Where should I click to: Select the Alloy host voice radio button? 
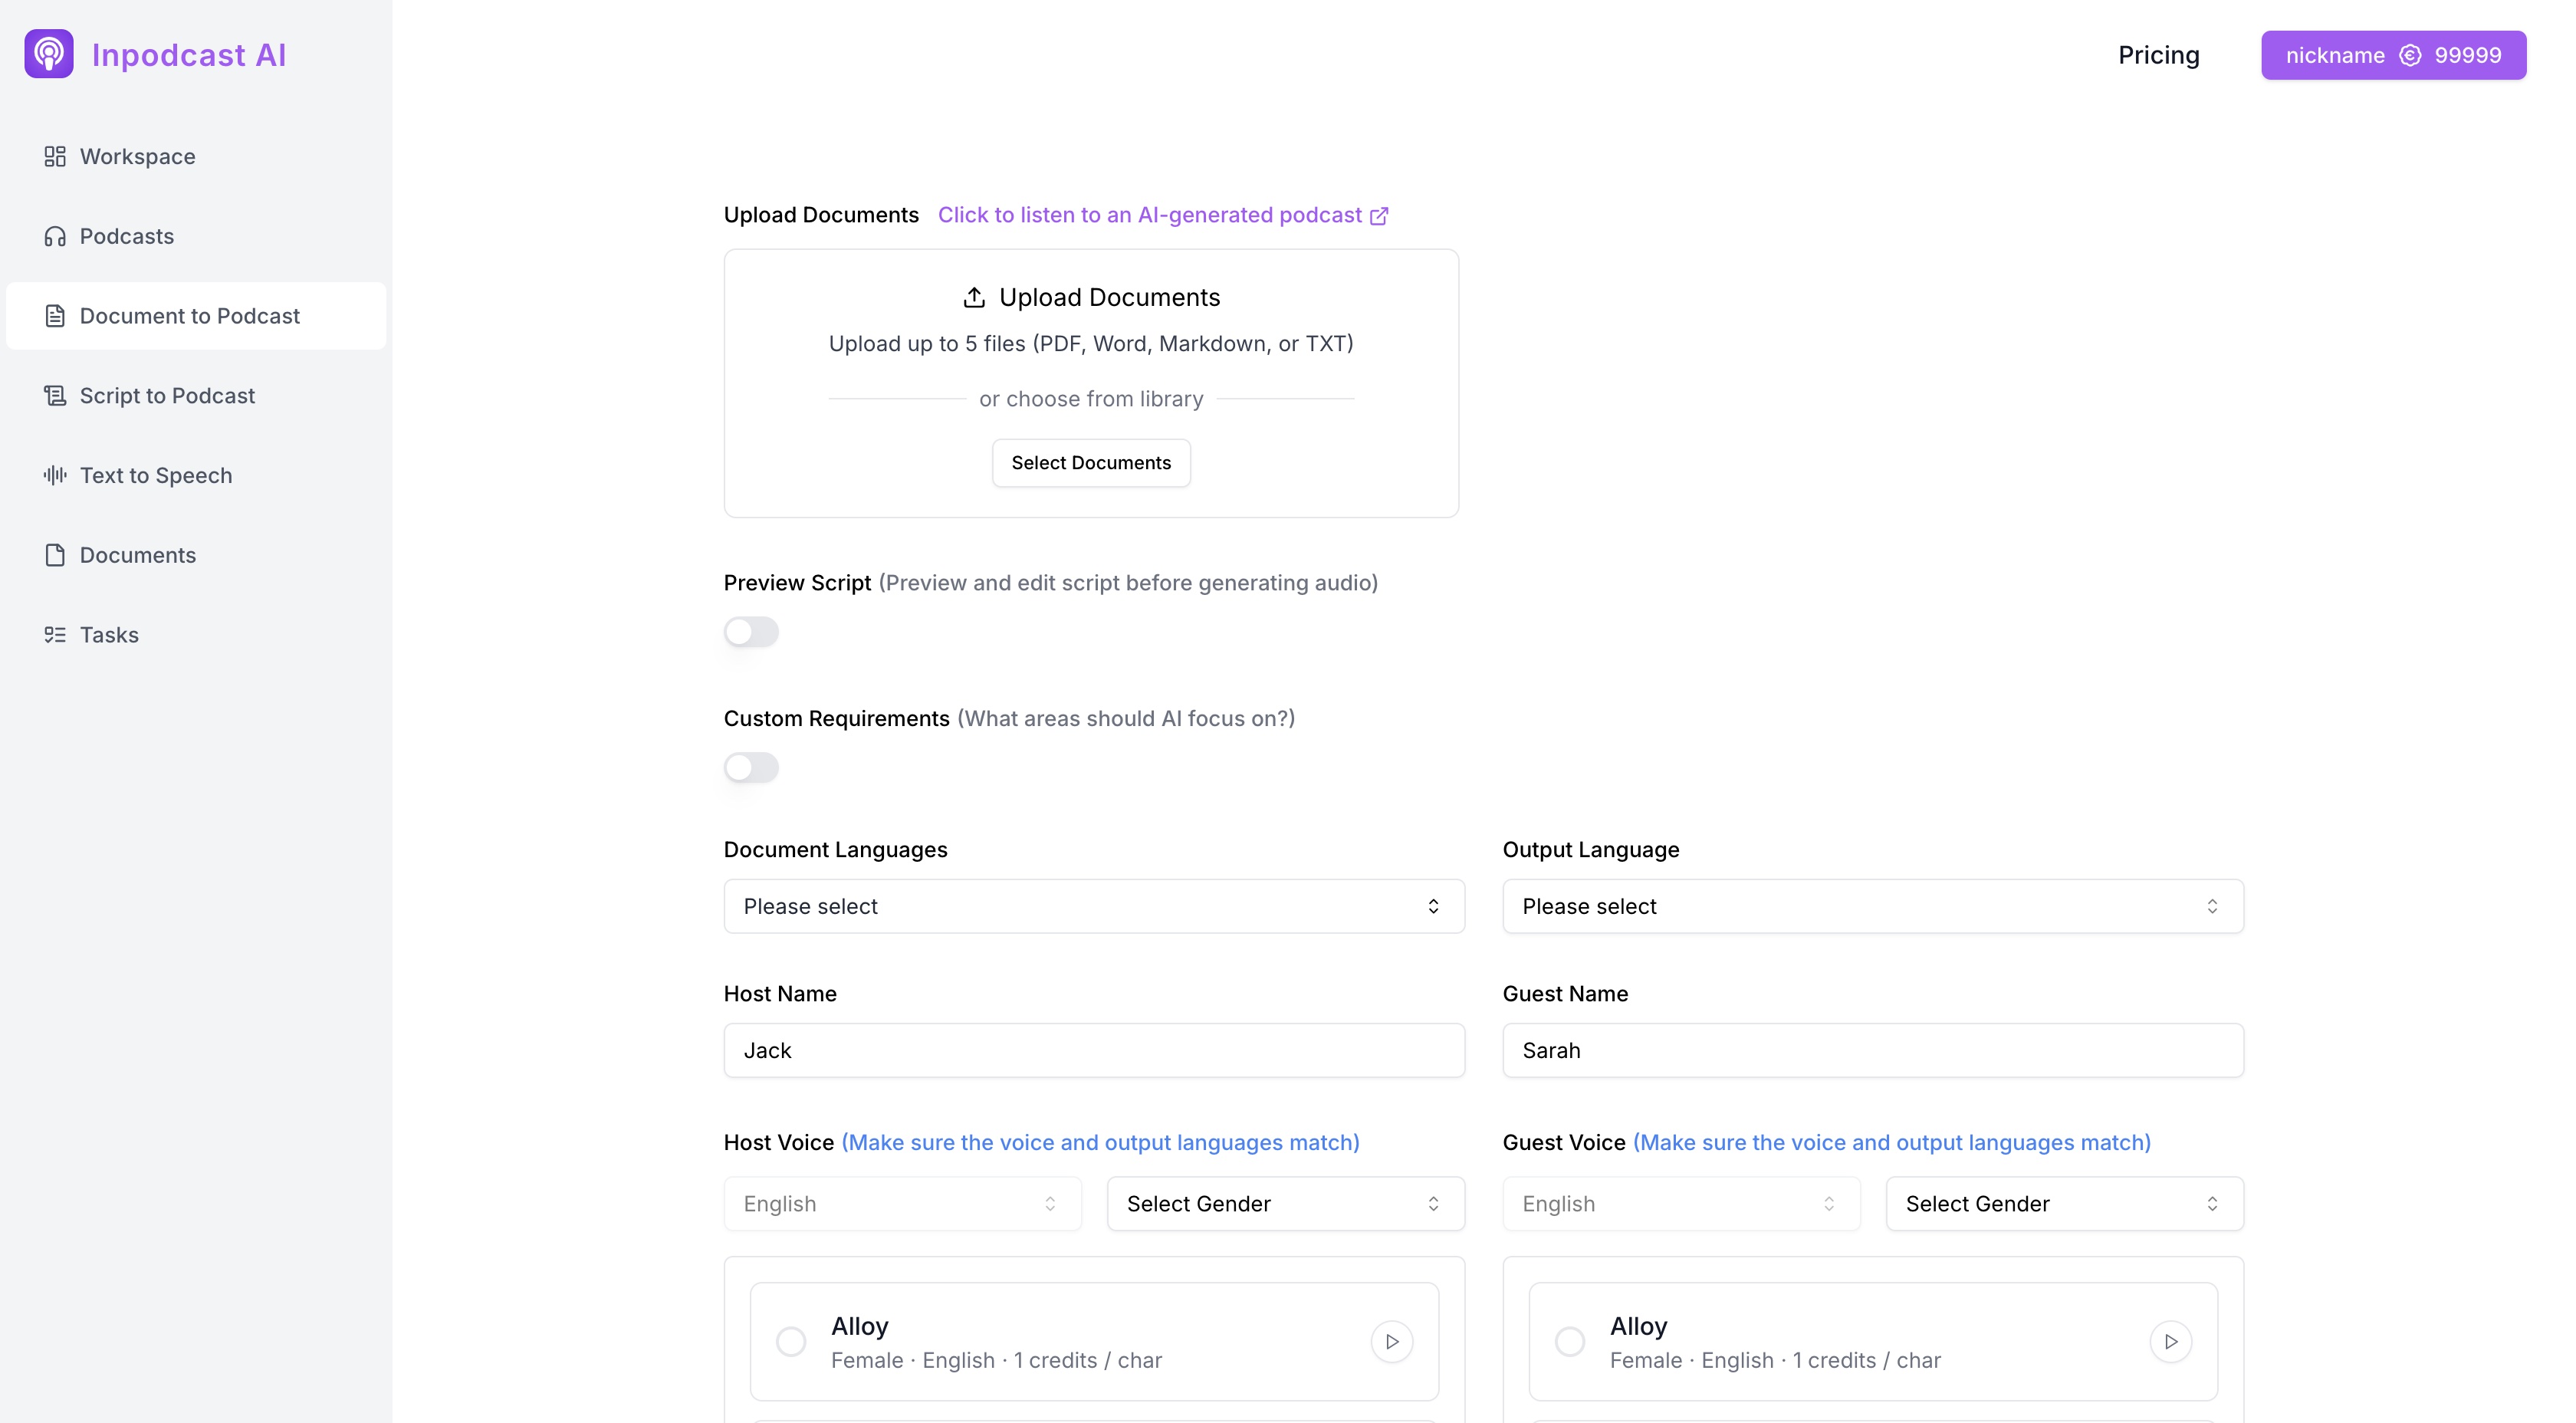pos(790,1341)
